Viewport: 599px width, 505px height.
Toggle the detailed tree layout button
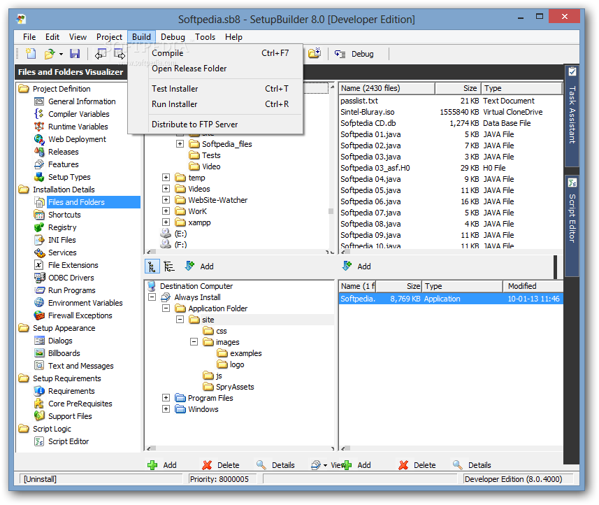pyautogui.click(x=169, y=266)
